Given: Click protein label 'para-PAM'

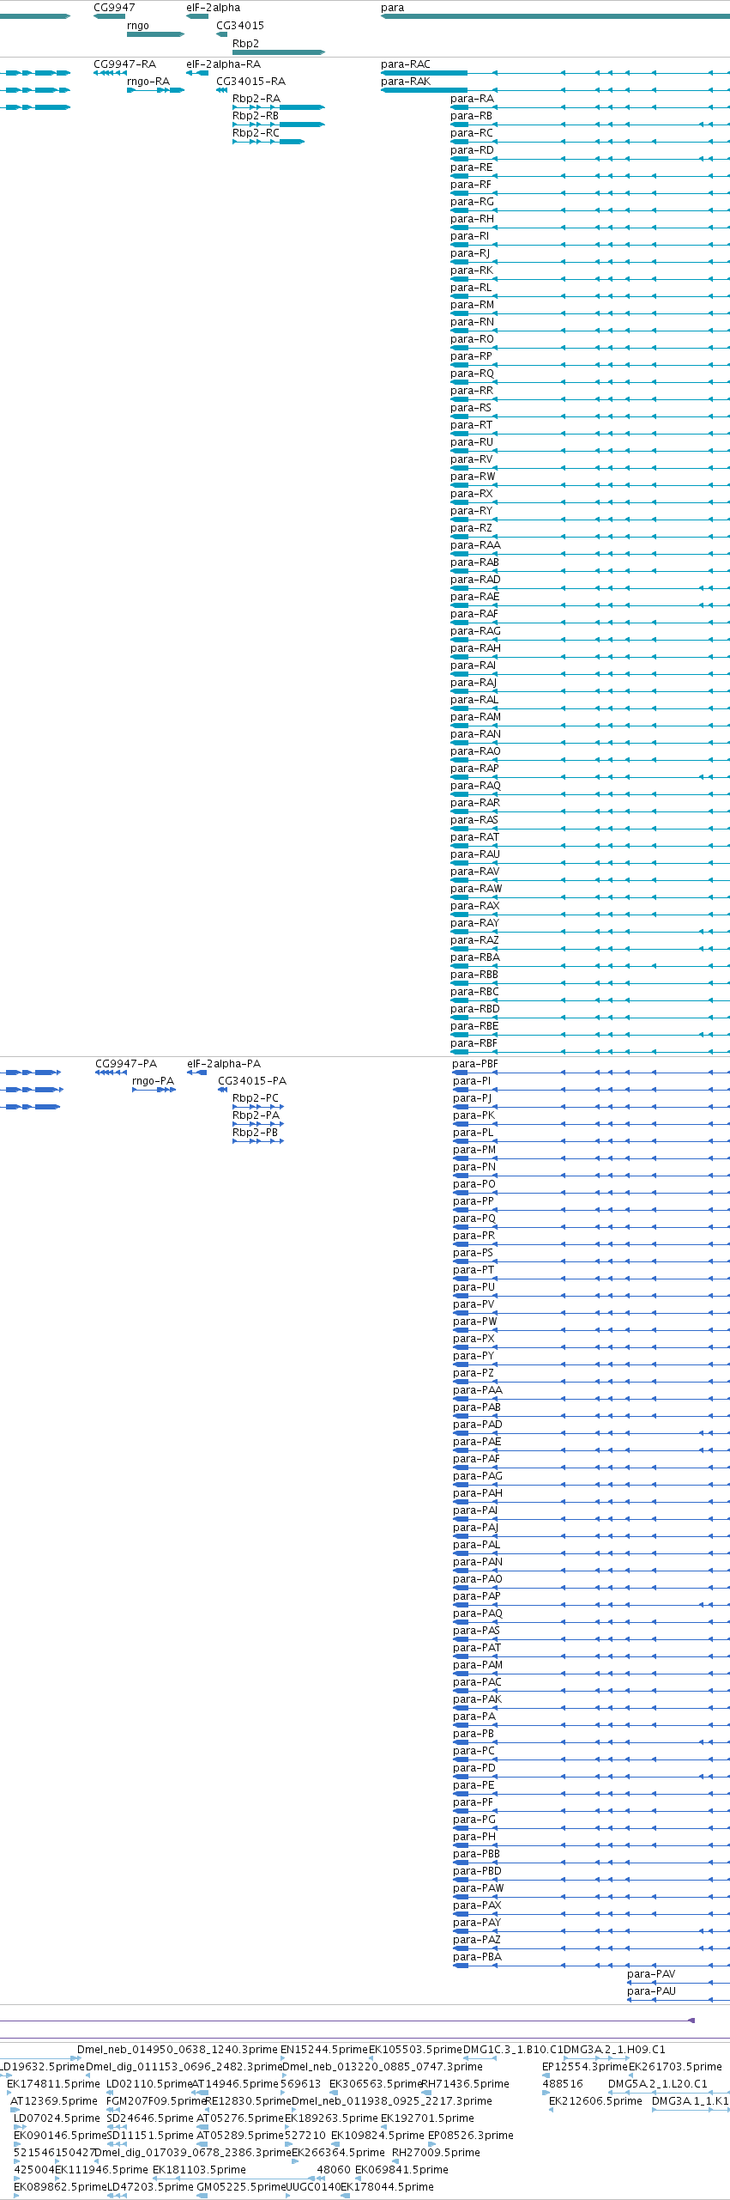Looking at the screenshot, I should [x=478, y=1665].
